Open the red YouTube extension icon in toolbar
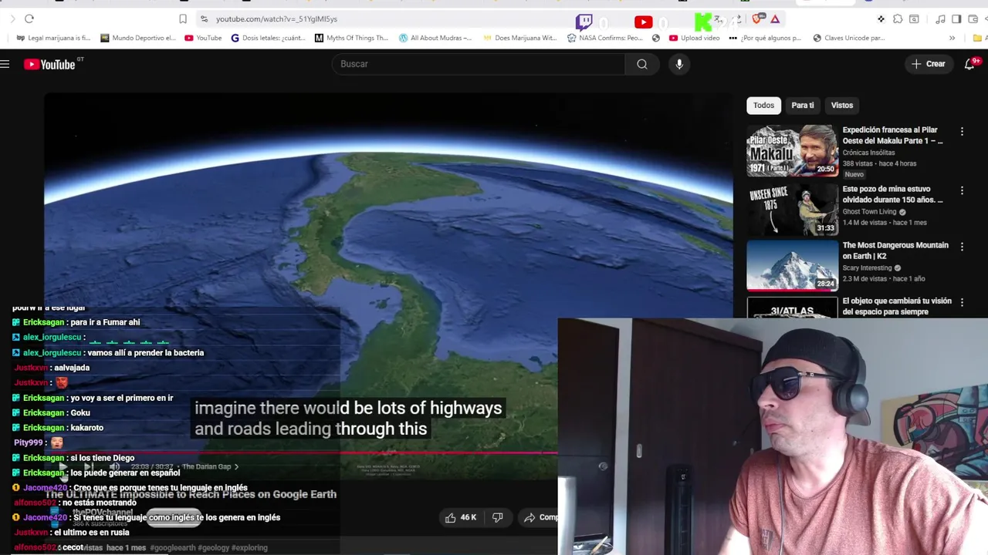This screenshot has height=555, width=988. tap(643, 22)
